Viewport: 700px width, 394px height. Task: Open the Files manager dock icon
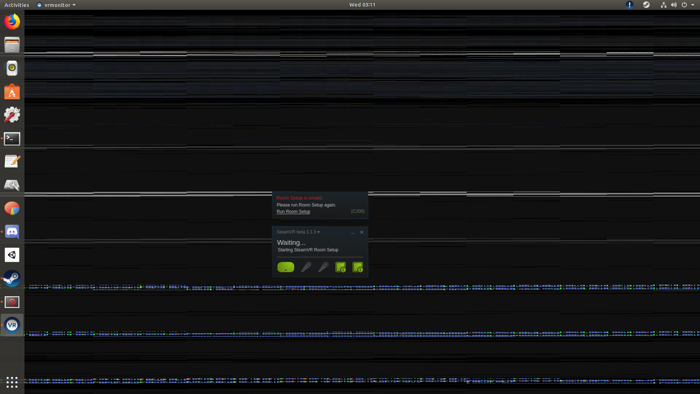coord(12,45)
